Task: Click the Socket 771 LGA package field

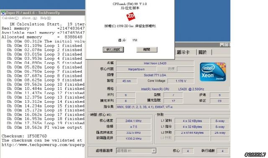Action: 155,75
